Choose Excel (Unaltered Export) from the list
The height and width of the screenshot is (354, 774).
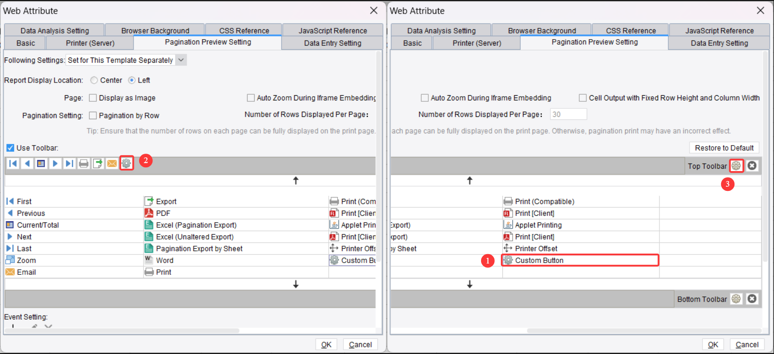click(x=236, y=237)
